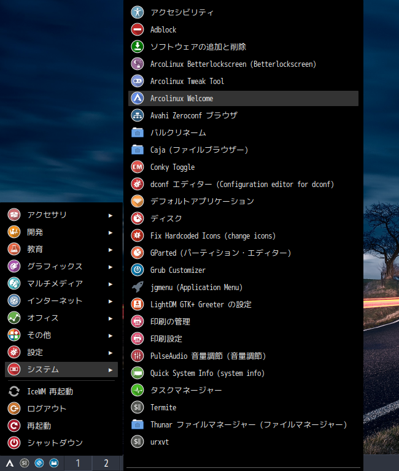Viewport: 399px width, 471px height.
Task: Launch バルクリネーム from the system menu
Action: (x=243, y=132)
